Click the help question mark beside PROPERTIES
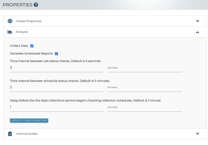 (36, 5)
